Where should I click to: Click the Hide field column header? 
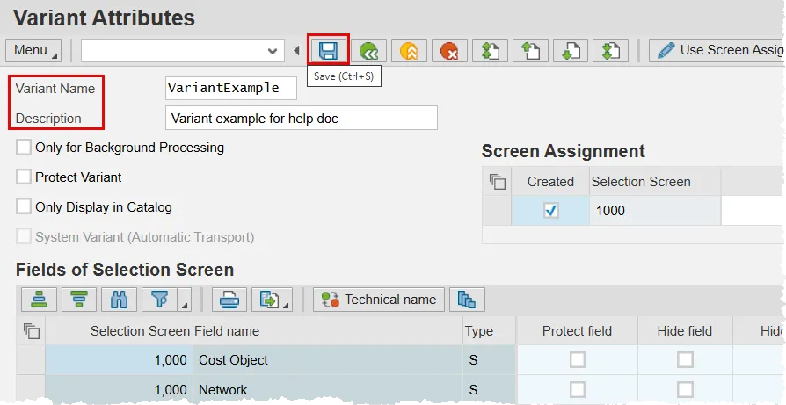coord(685,331)
